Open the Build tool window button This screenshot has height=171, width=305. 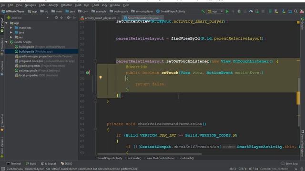click(x=31, y=163)
